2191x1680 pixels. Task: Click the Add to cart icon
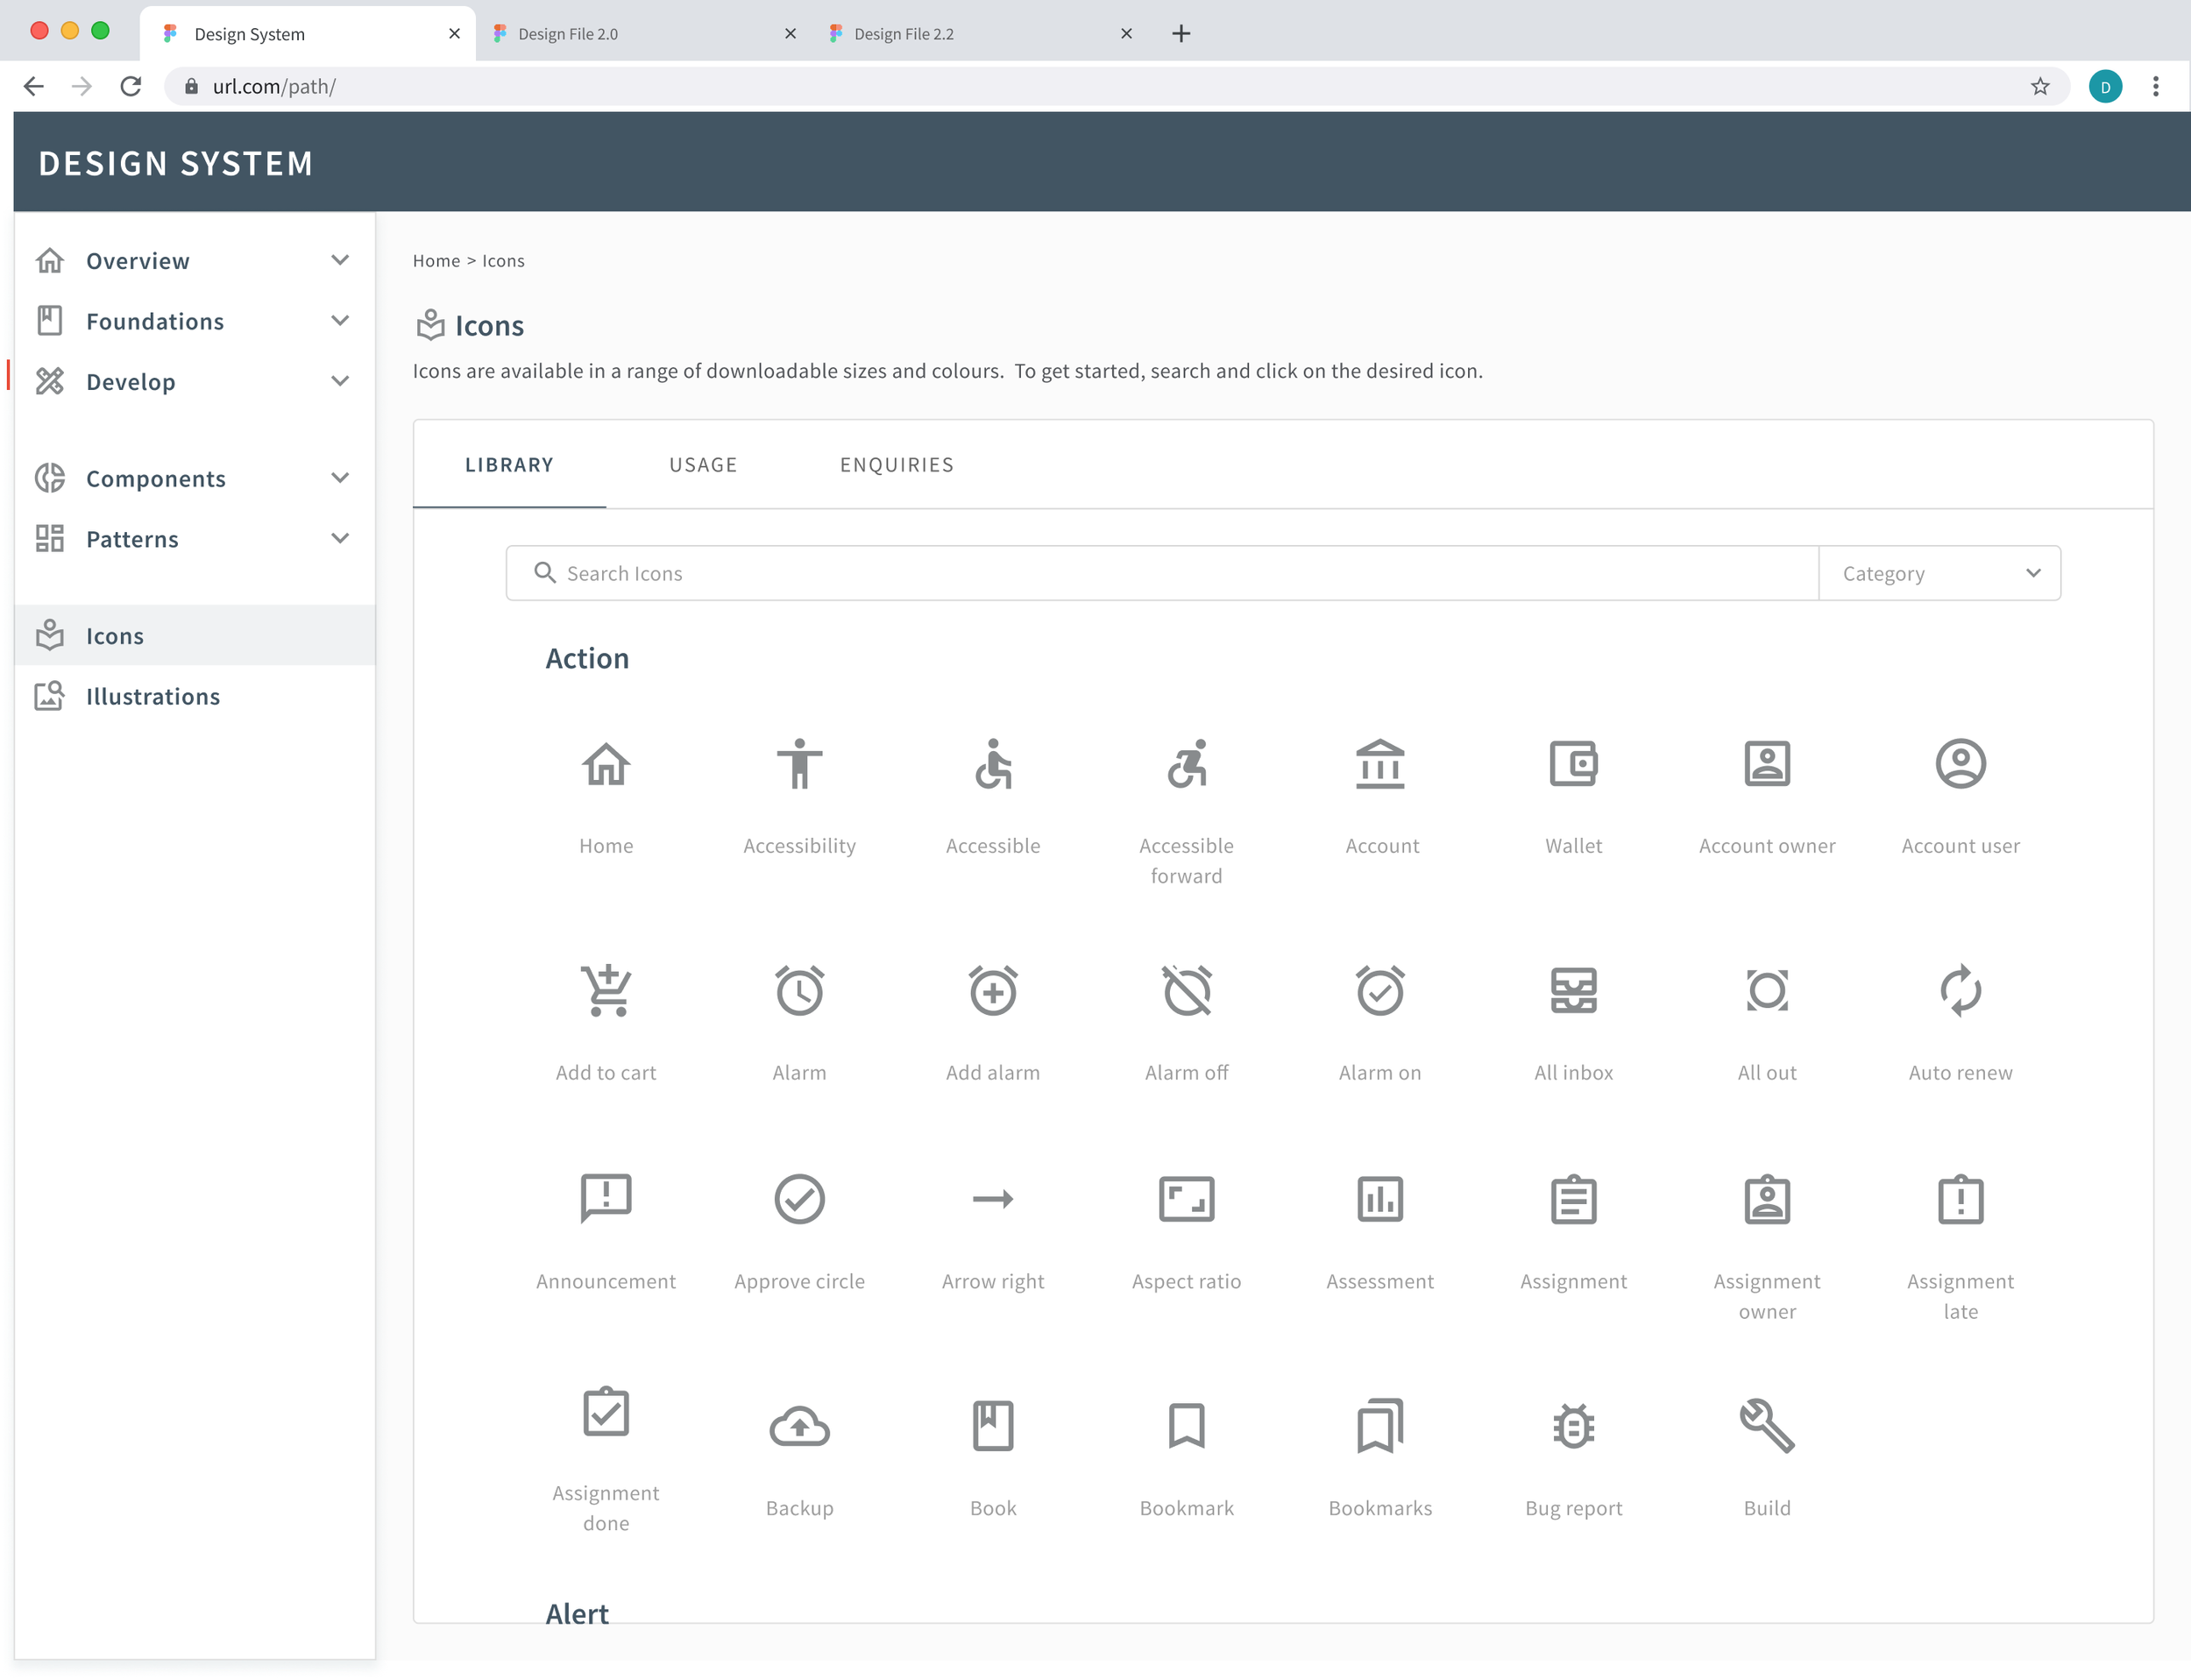605,992
